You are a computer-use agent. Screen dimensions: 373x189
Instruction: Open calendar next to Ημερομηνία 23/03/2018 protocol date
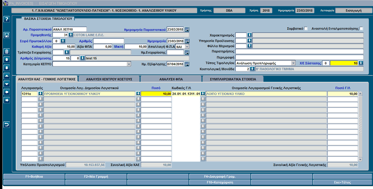click(x=187, y=41)
